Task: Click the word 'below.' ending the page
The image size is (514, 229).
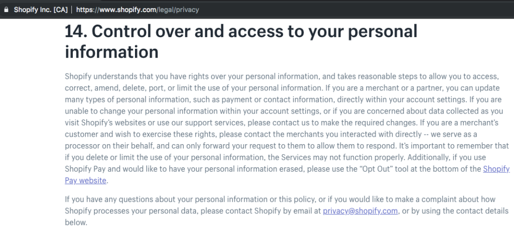Action: coord(76,222)
